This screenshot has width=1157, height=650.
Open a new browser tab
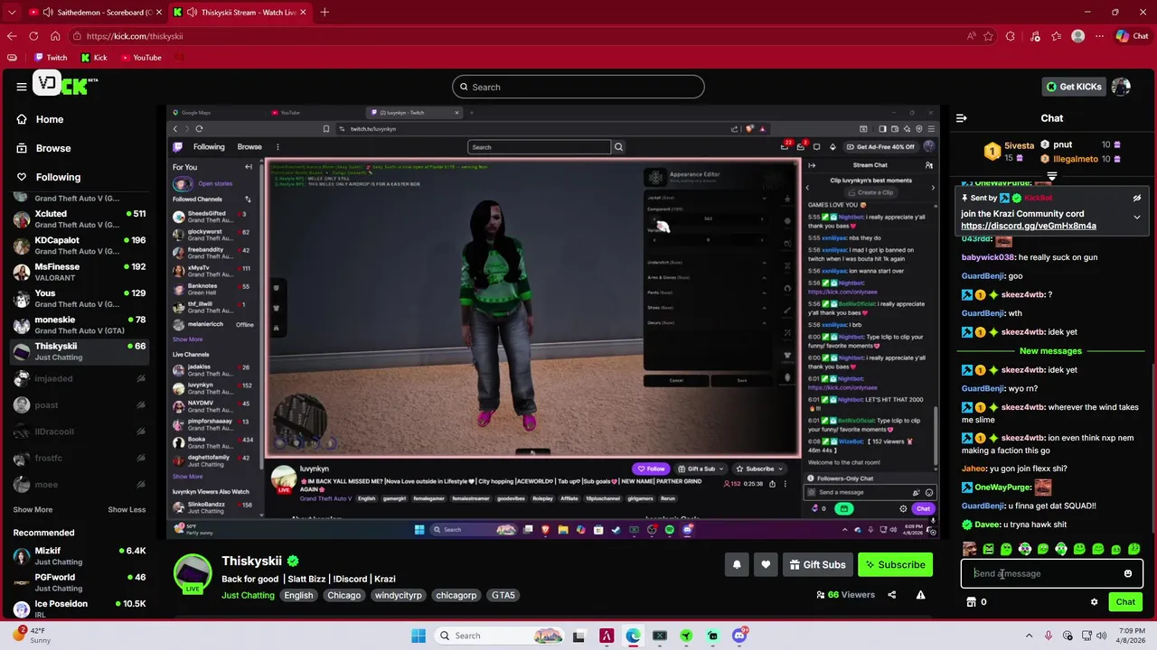pyautogui.click(x=325, y=12)
